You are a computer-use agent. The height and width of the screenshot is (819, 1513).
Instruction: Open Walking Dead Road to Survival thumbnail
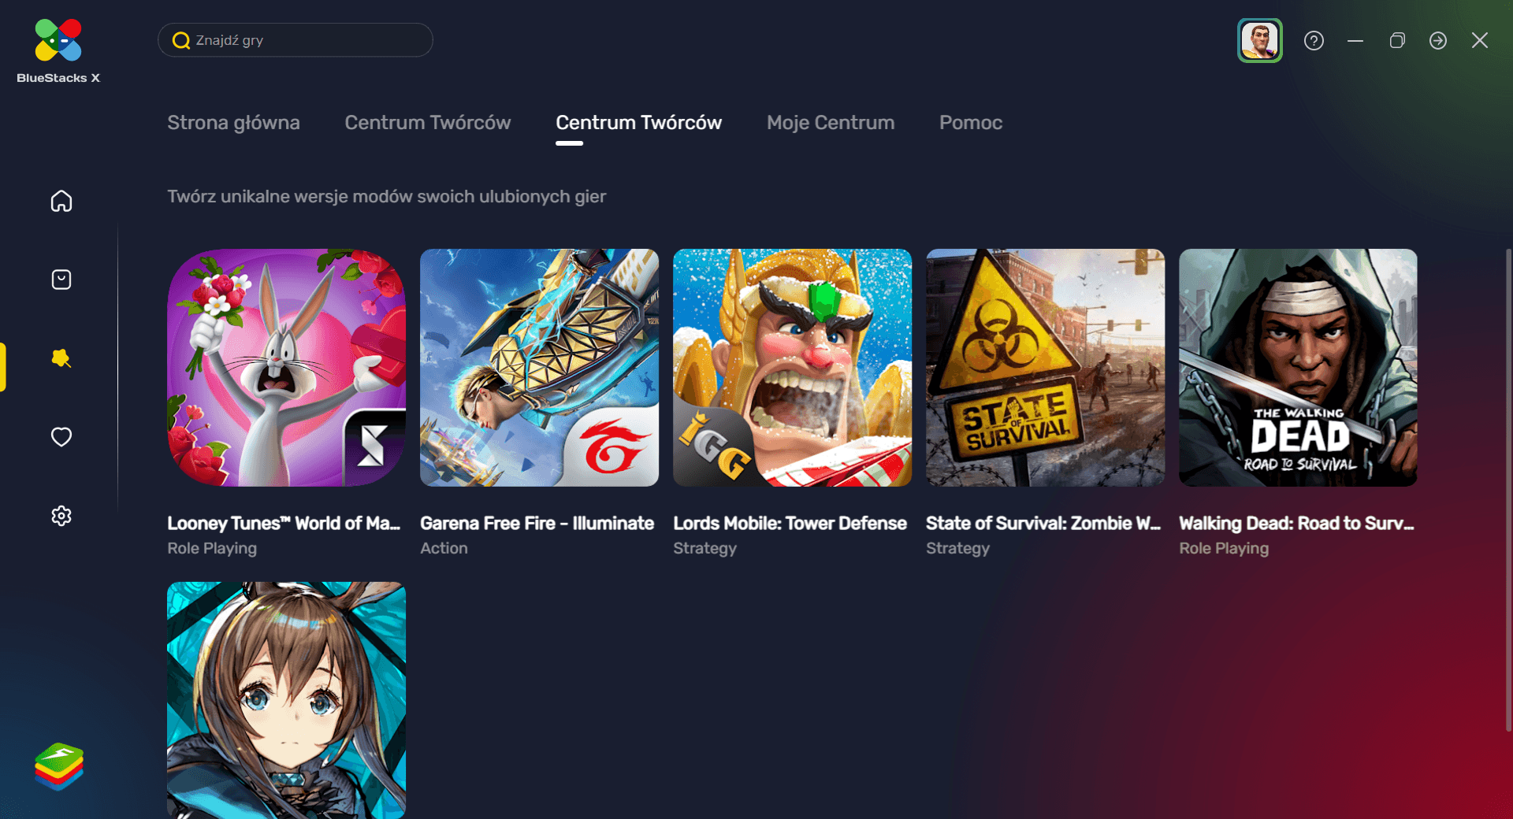pyautogui.click(x=1298, y=368)
